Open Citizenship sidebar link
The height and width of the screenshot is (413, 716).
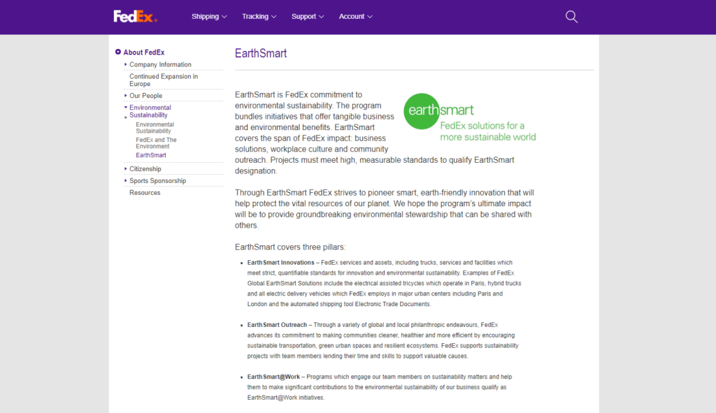(145, 169)
